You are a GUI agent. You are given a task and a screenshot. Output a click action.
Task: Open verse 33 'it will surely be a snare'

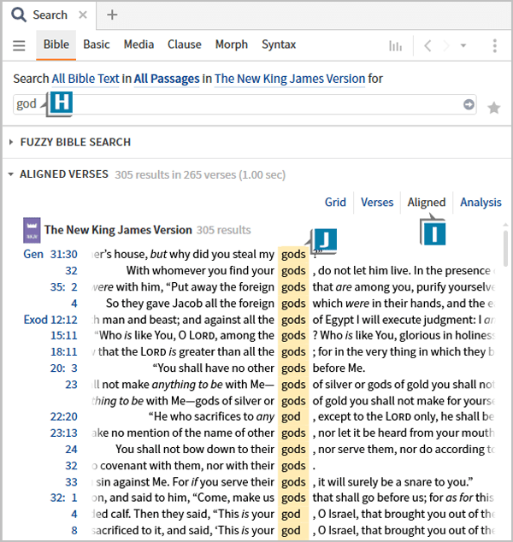71,482
